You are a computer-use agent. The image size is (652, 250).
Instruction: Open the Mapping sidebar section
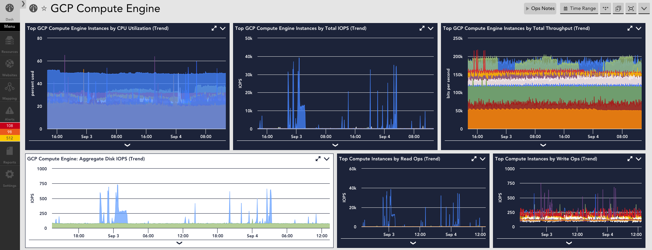point(10,90)
